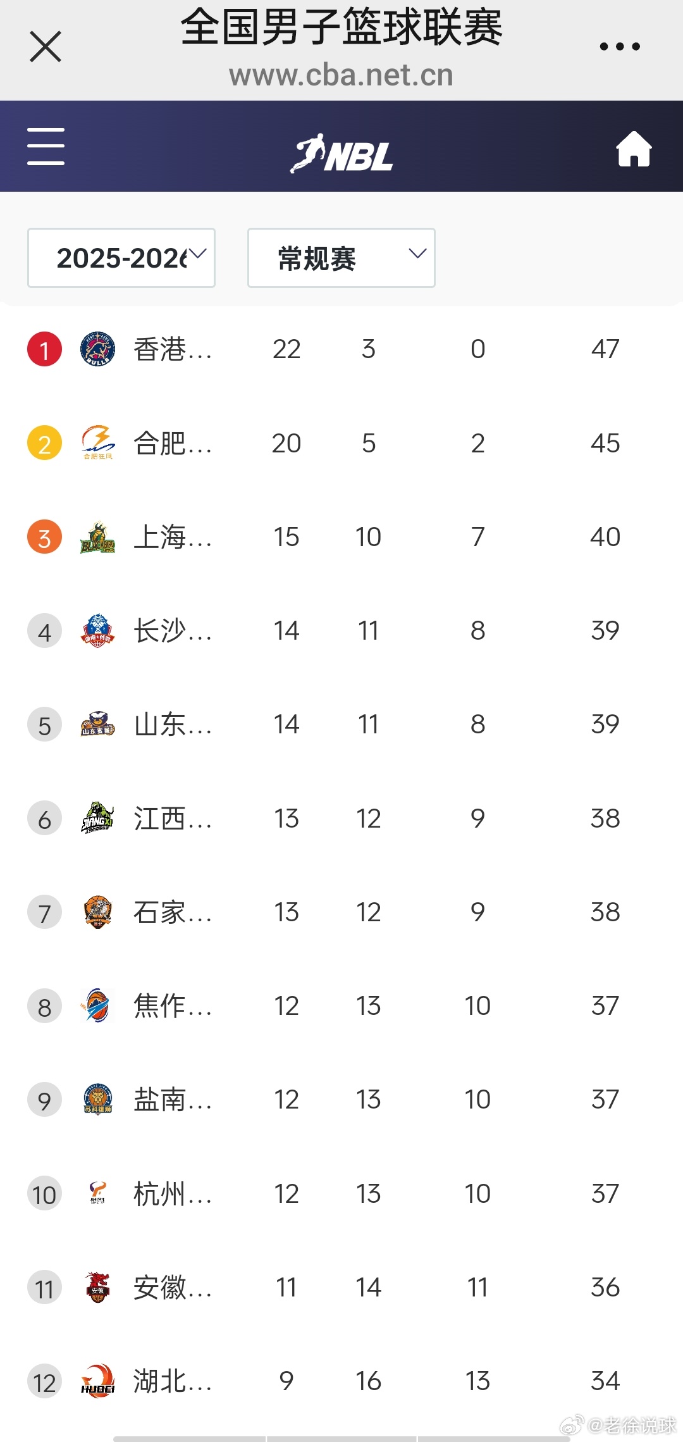Screen dimensions: 683x1442
Task: Click the Hubei team logo
Action: point(97,1381)
